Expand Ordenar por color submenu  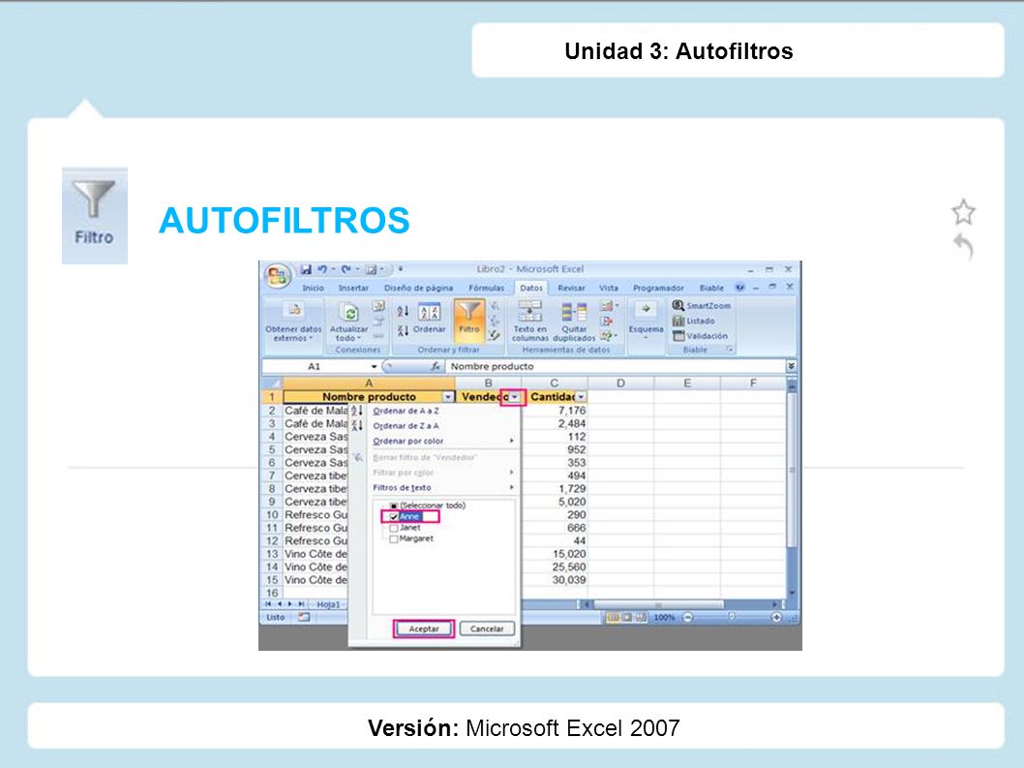point(442,442)
